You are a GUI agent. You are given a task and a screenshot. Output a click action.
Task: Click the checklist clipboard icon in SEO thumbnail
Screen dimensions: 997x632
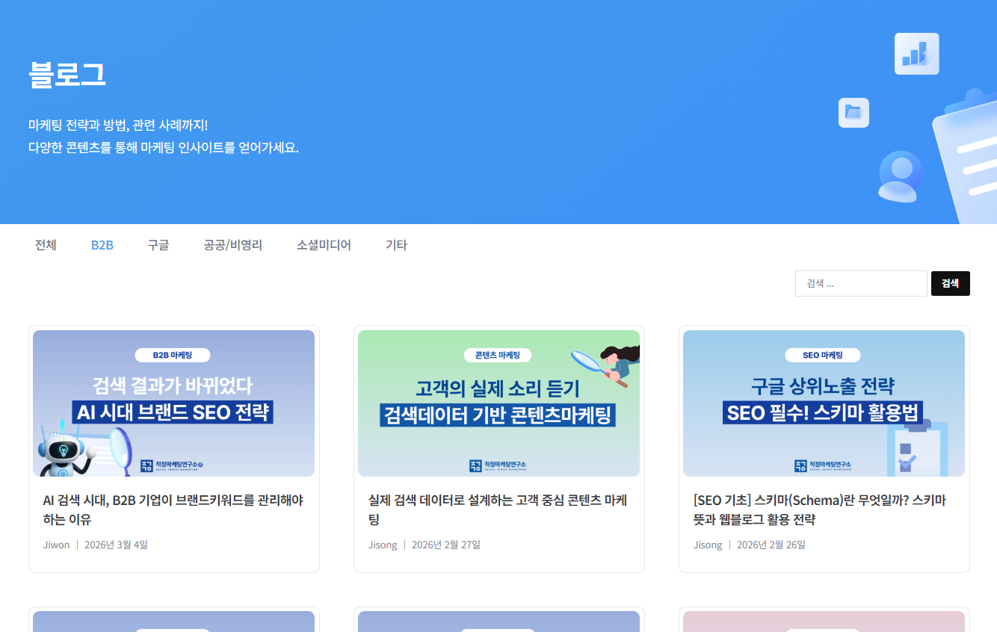click(917, 448)
